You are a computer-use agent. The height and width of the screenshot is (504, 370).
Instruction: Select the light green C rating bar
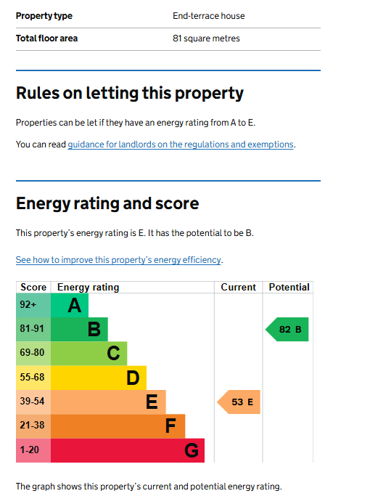click(x=89, y=354)
